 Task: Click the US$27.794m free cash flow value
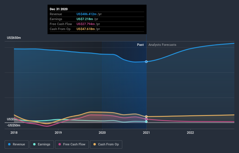86,24
